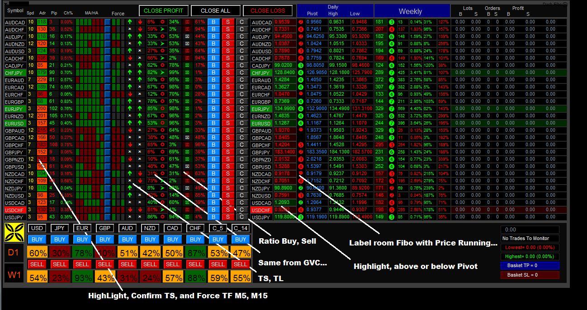Click the red circle icon beside EURGBP 78%
Image resolution: width=587 pixels, height=310 pixels.
click(161, 102)
